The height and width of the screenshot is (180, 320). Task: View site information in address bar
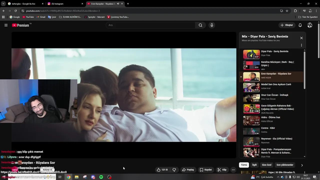23,11
